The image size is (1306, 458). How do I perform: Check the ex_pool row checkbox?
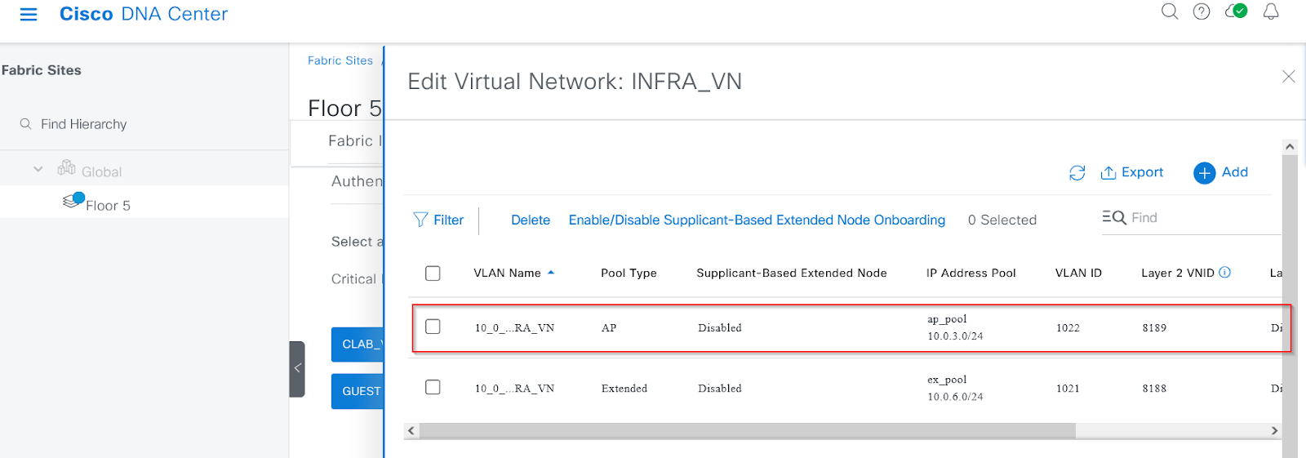pos(433,387)
